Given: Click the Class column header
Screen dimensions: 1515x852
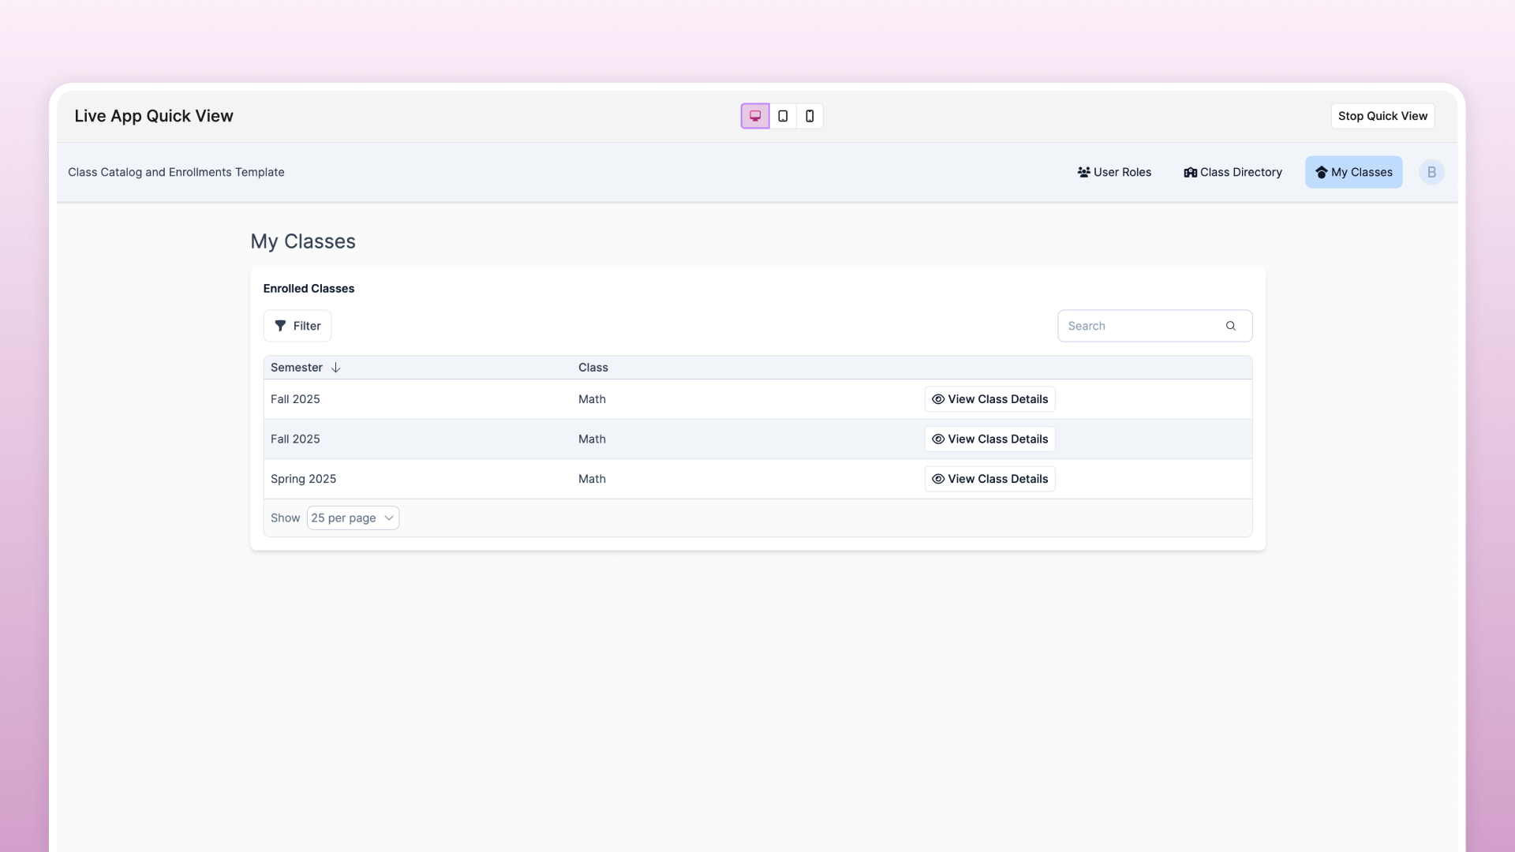Looking at the screenshot, I should (x=593, y=368).
